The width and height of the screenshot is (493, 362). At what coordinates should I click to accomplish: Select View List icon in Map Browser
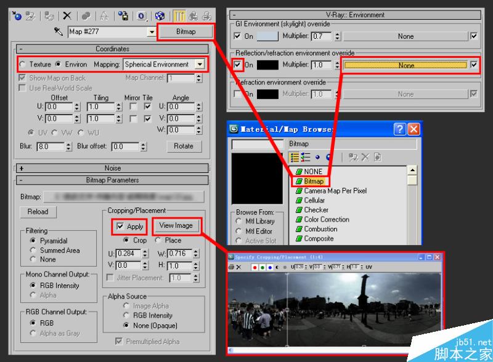295,157
